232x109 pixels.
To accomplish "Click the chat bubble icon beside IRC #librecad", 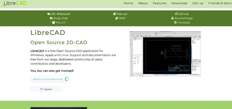I will (49, 14).
